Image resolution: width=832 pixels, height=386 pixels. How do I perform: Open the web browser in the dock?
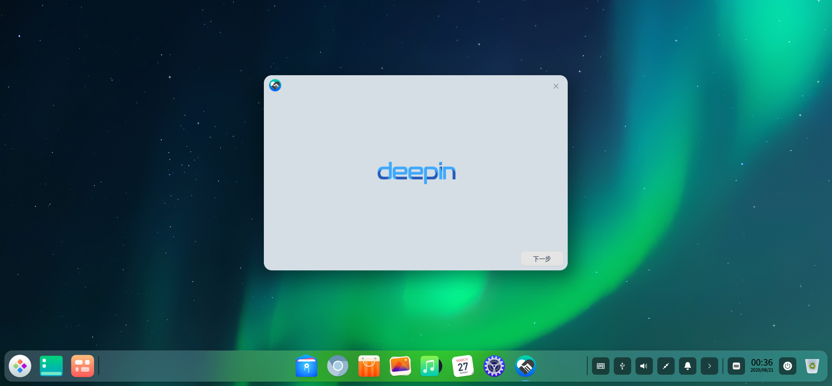pyautogui.click(x=338, y=366)
